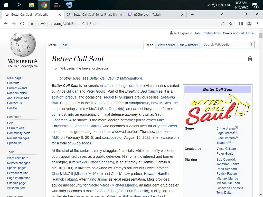Click in the Search Wikipedia field
The width and height of the screenshot is (263, 197).
(225, 44)
